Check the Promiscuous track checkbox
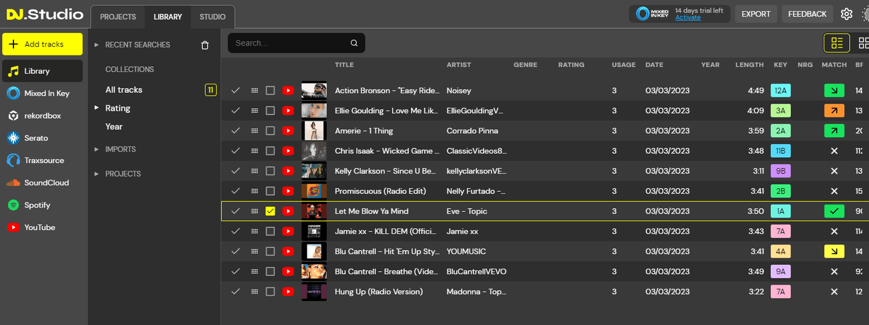 click(x=270, y=191)
